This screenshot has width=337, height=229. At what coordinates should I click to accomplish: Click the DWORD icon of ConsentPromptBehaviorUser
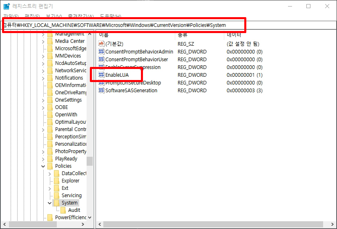coord(101,59)
